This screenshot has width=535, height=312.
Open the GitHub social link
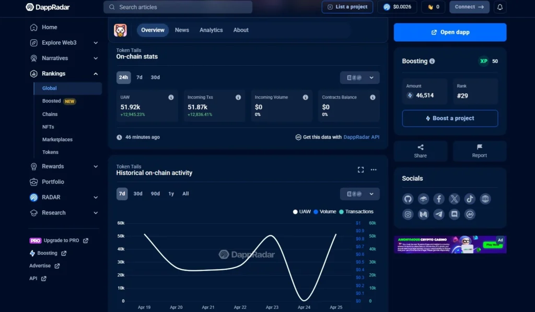pos(408,199)
